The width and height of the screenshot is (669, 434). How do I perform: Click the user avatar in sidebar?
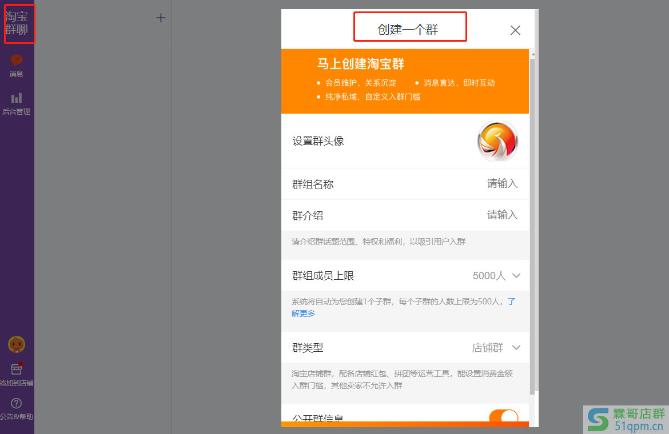coord(17,344)
